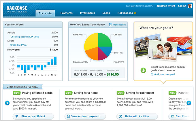This screenshot has height=121, width=196.
Task: Click the Paying off credit cards heading
Action: click(x=37, y=93)
